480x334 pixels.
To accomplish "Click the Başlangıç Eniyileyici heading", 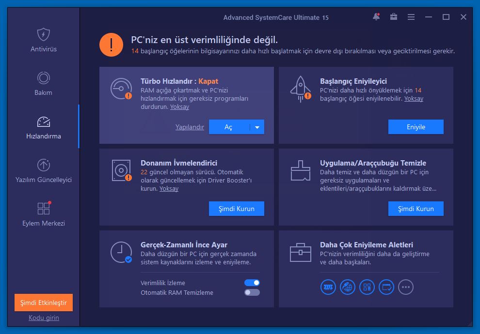I will tap(353, 81).
